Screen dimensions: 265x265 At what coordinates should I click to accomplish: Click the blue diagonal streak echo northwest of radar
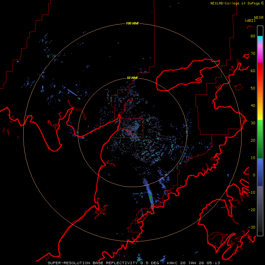coord(72,92)
